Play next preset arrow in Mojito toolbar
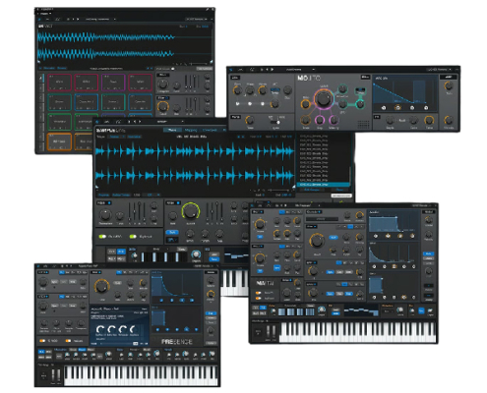The height and width of the screenshot is (393, 487). click(273, 70)
